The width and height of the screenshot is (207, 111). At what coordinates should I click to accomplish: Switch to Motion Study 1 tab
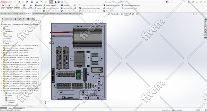[x=19, y=108]
